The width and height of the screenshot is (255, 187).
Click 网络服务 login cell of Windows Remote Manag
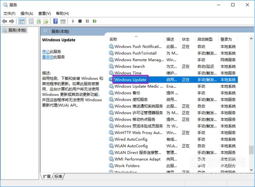coord(228,60)
